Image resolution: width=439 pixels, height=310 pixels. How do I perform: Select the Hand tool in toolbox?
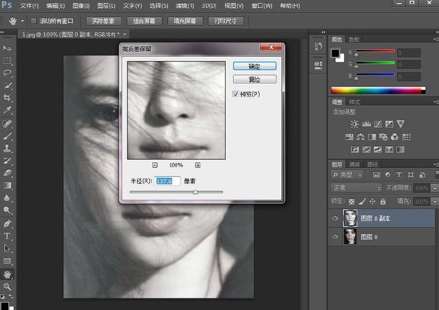pyautogui.click(x=8, y=274)
